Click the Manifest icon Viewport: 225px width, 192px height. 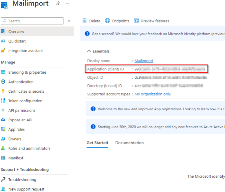pos(3,158)
